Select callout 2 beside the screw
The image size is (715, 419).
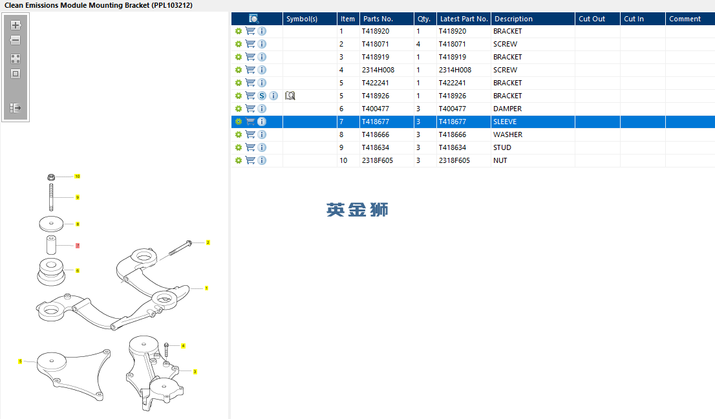click(x=208, y=242)
